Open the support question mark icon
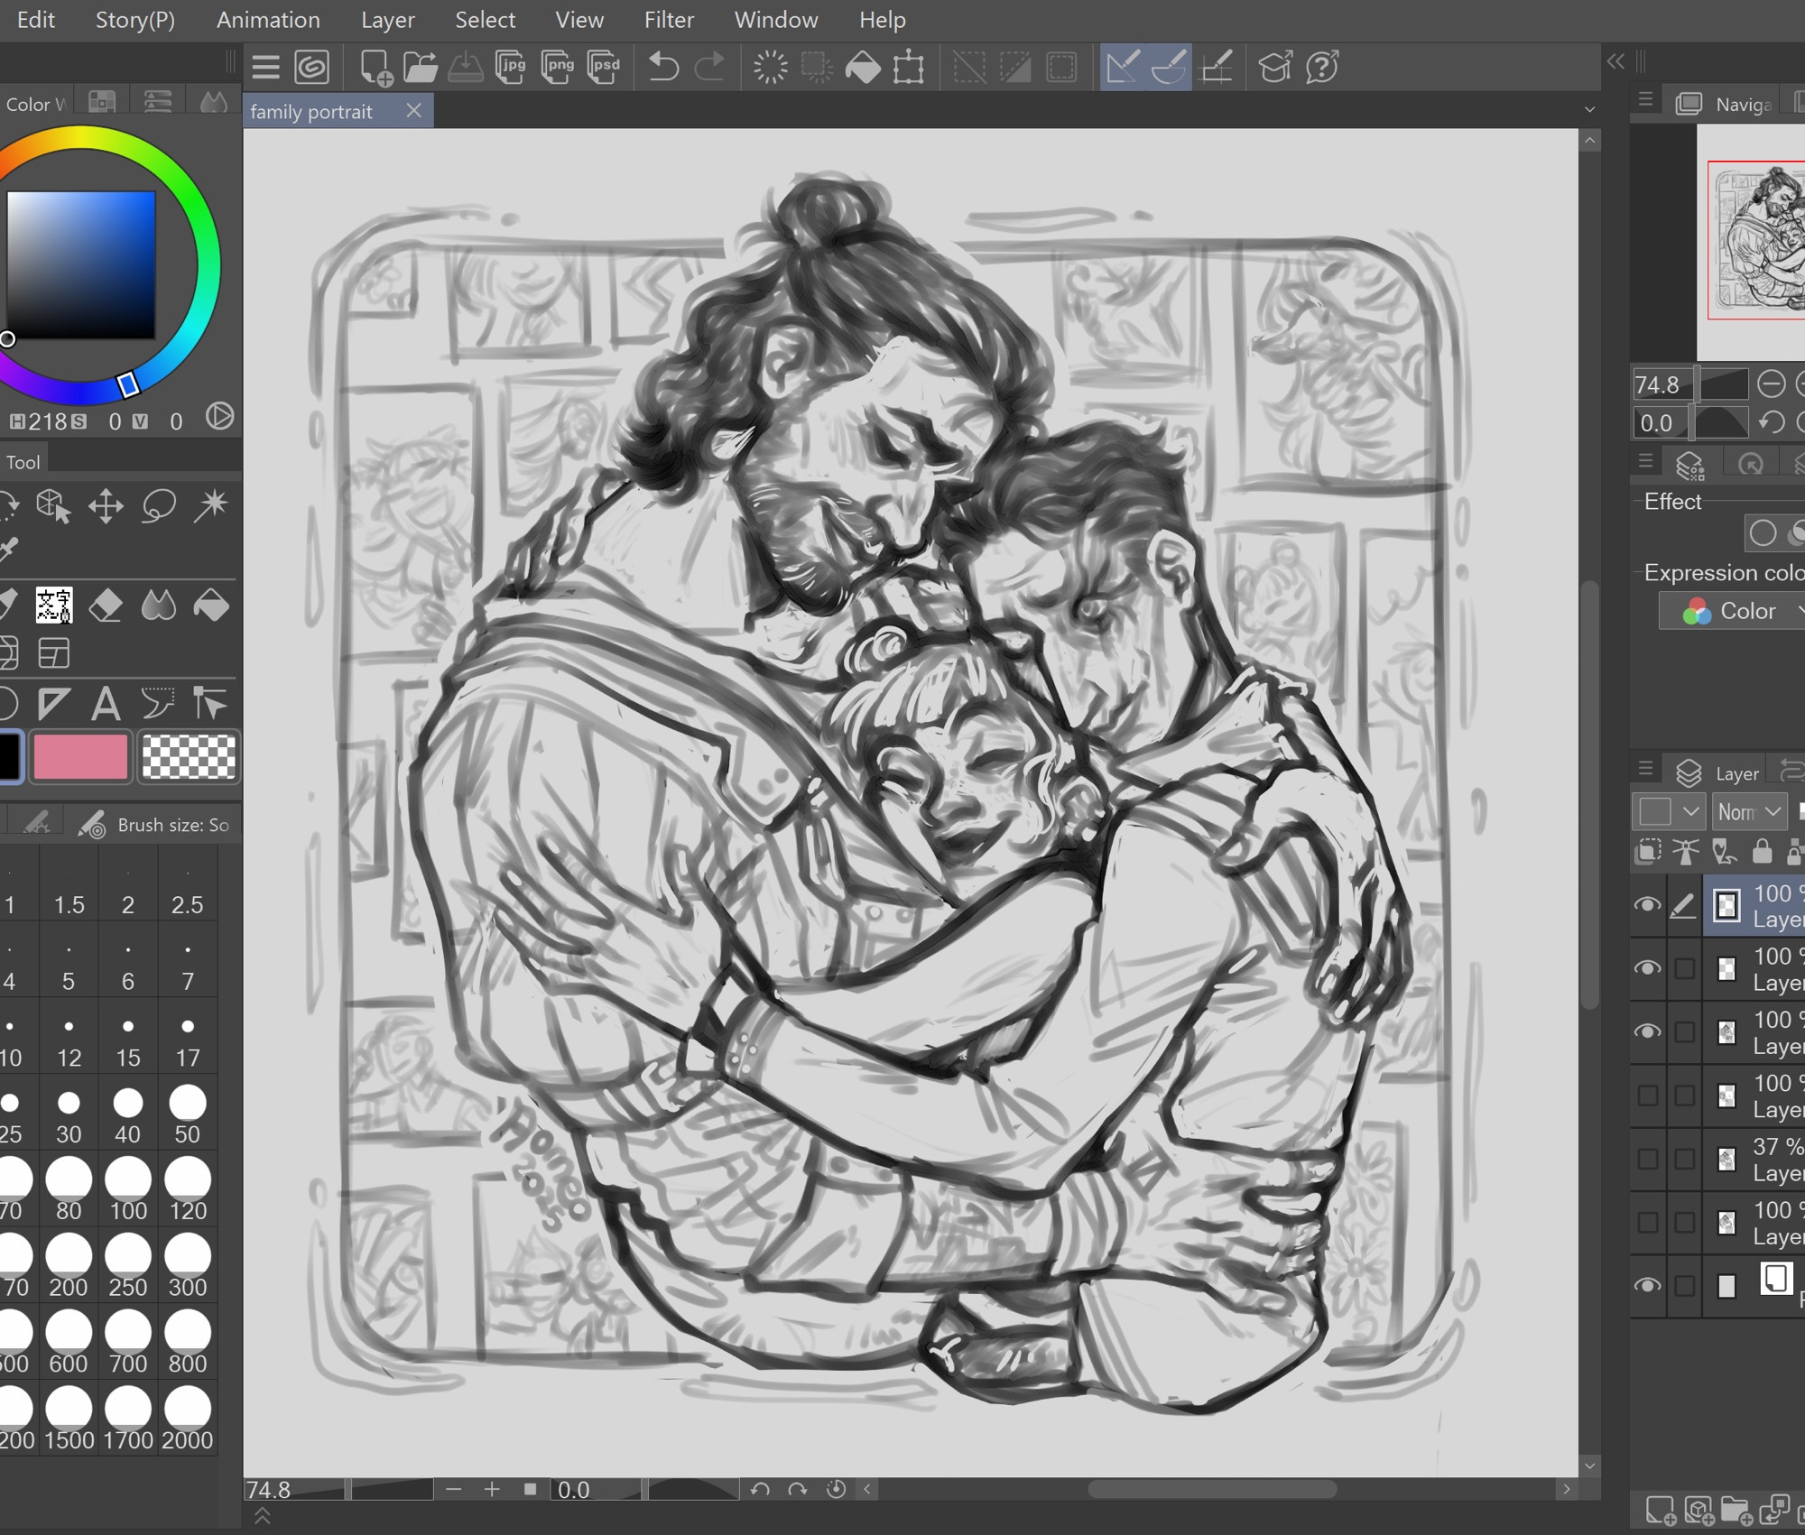Image resolution: width=1805 pixels, height=1535 pixels. click(x=1322, y=68)
